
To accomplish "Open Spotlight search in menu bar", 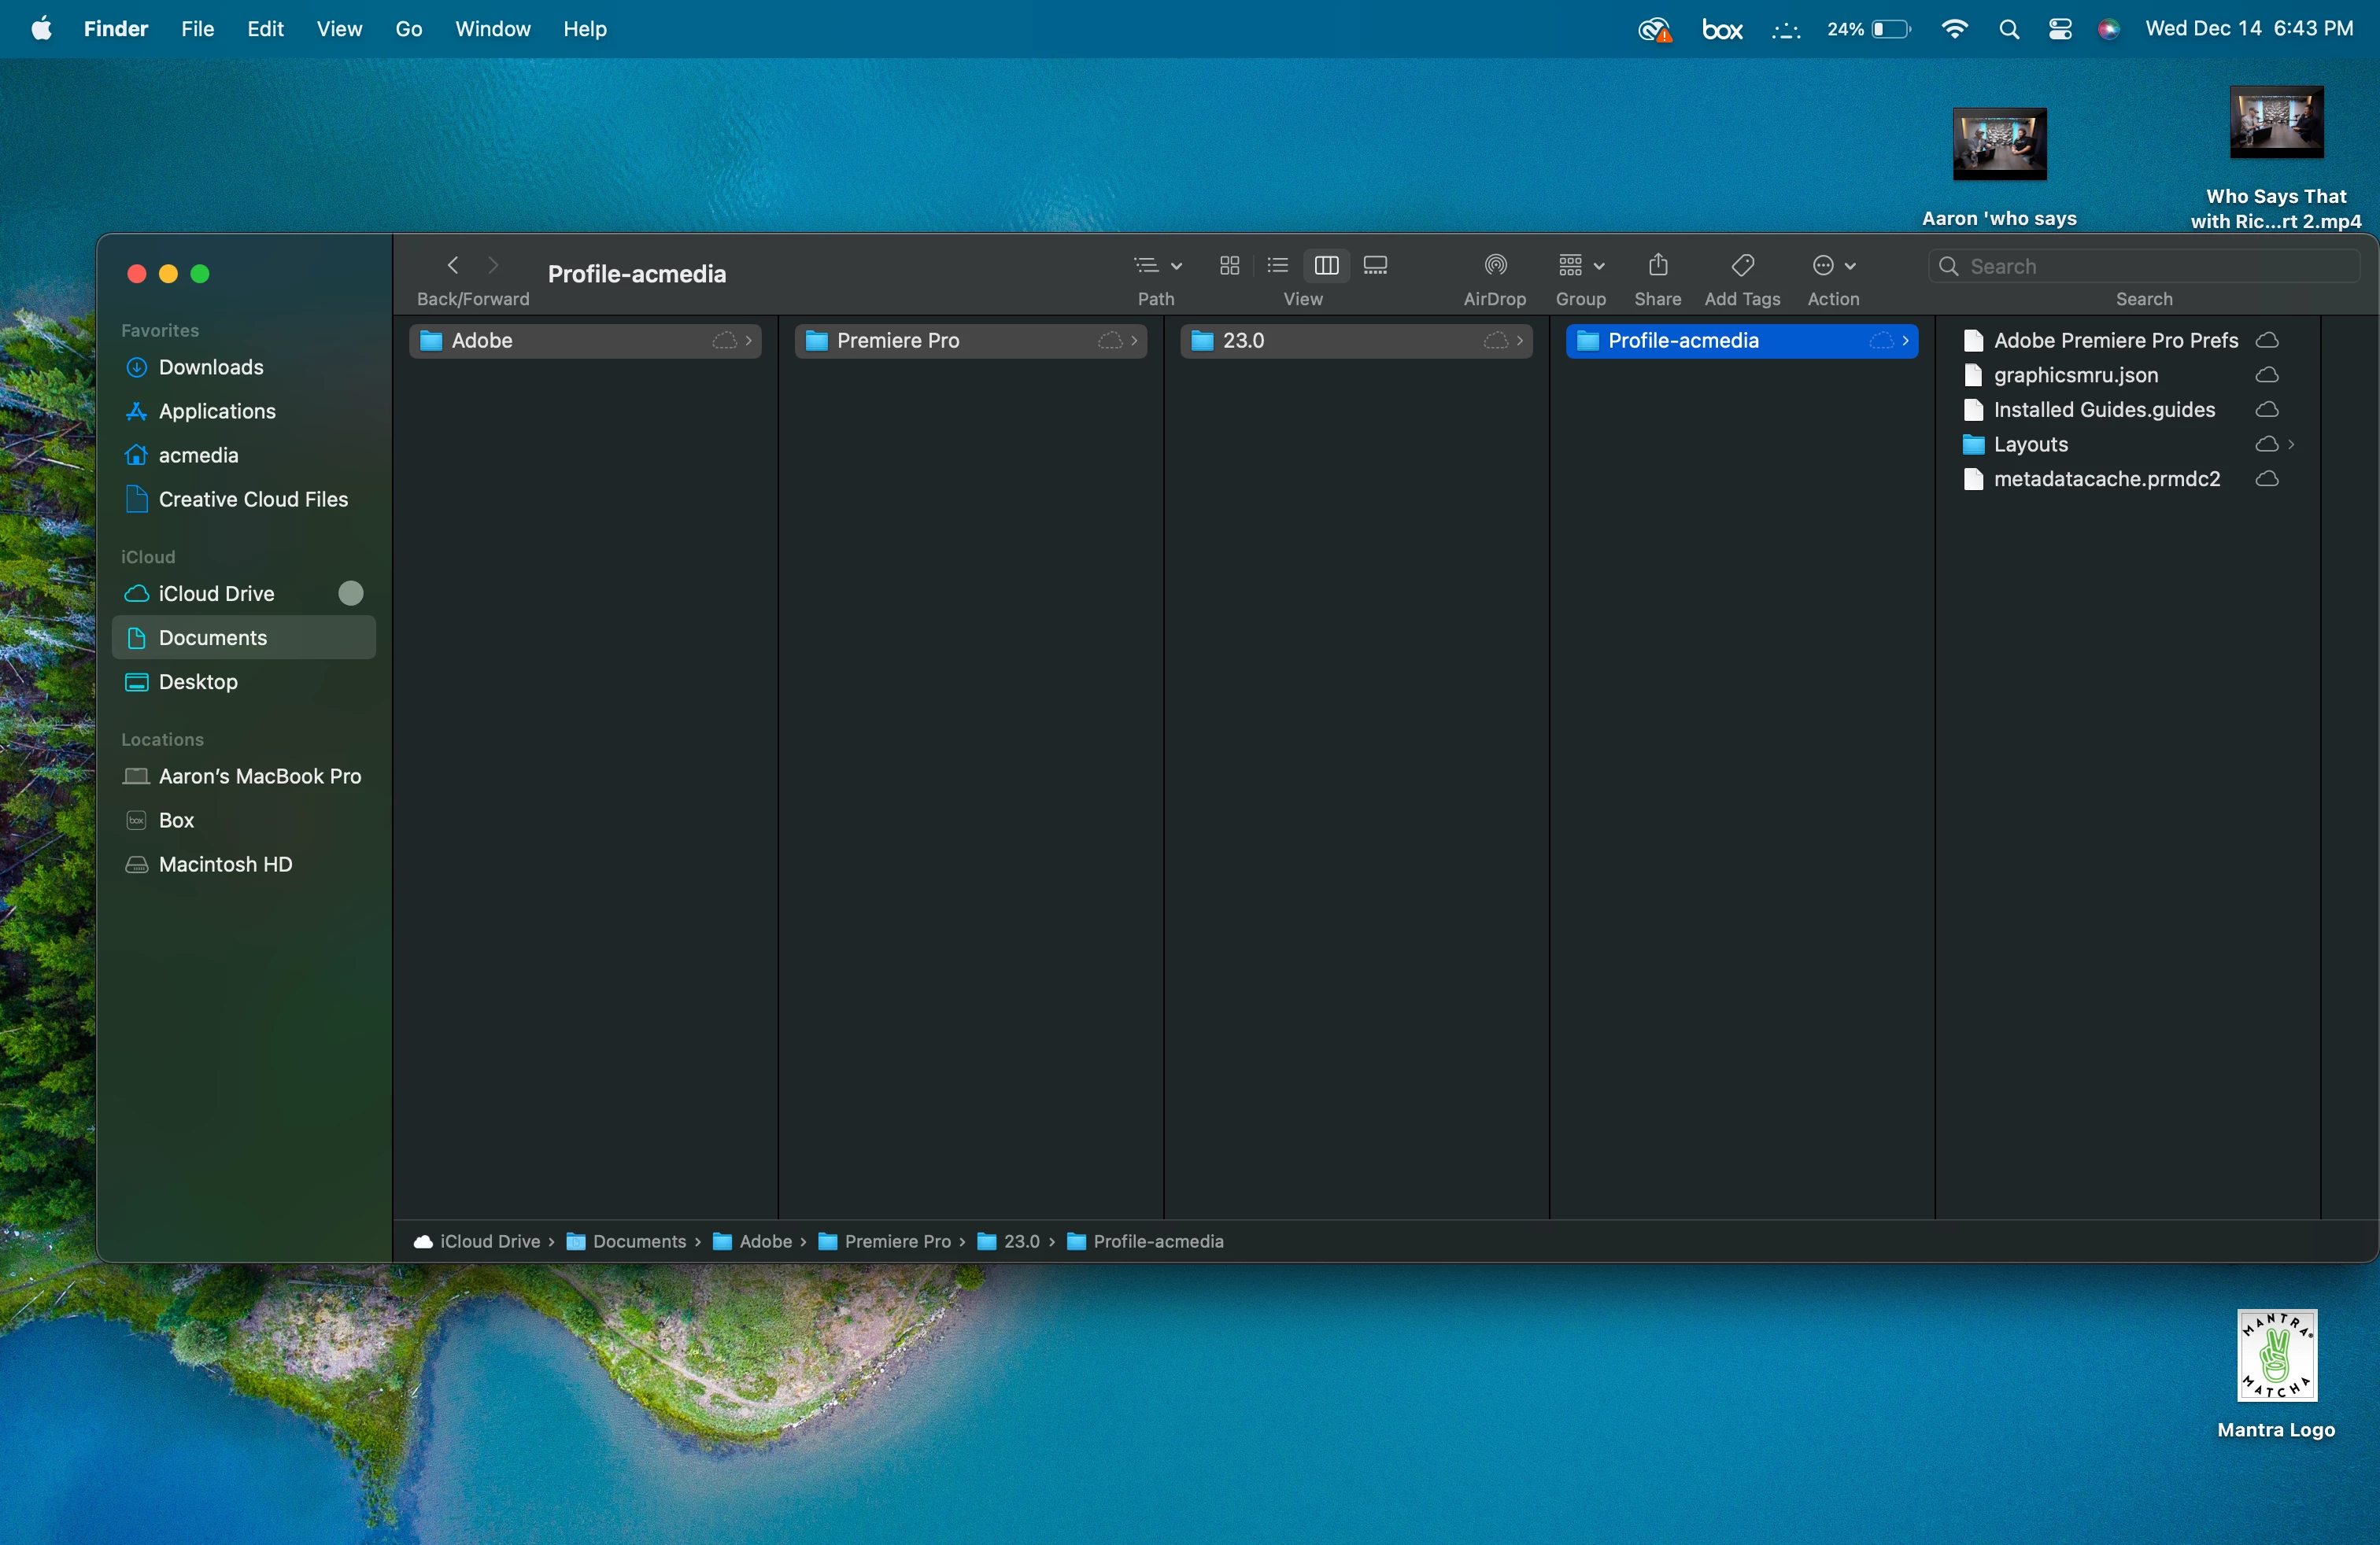I will (2009, 29).
